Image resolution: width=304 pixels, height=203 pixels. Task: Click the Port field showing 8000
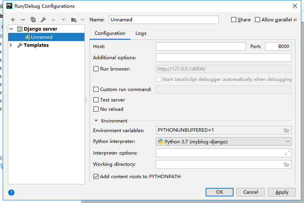tap(278, 47)
